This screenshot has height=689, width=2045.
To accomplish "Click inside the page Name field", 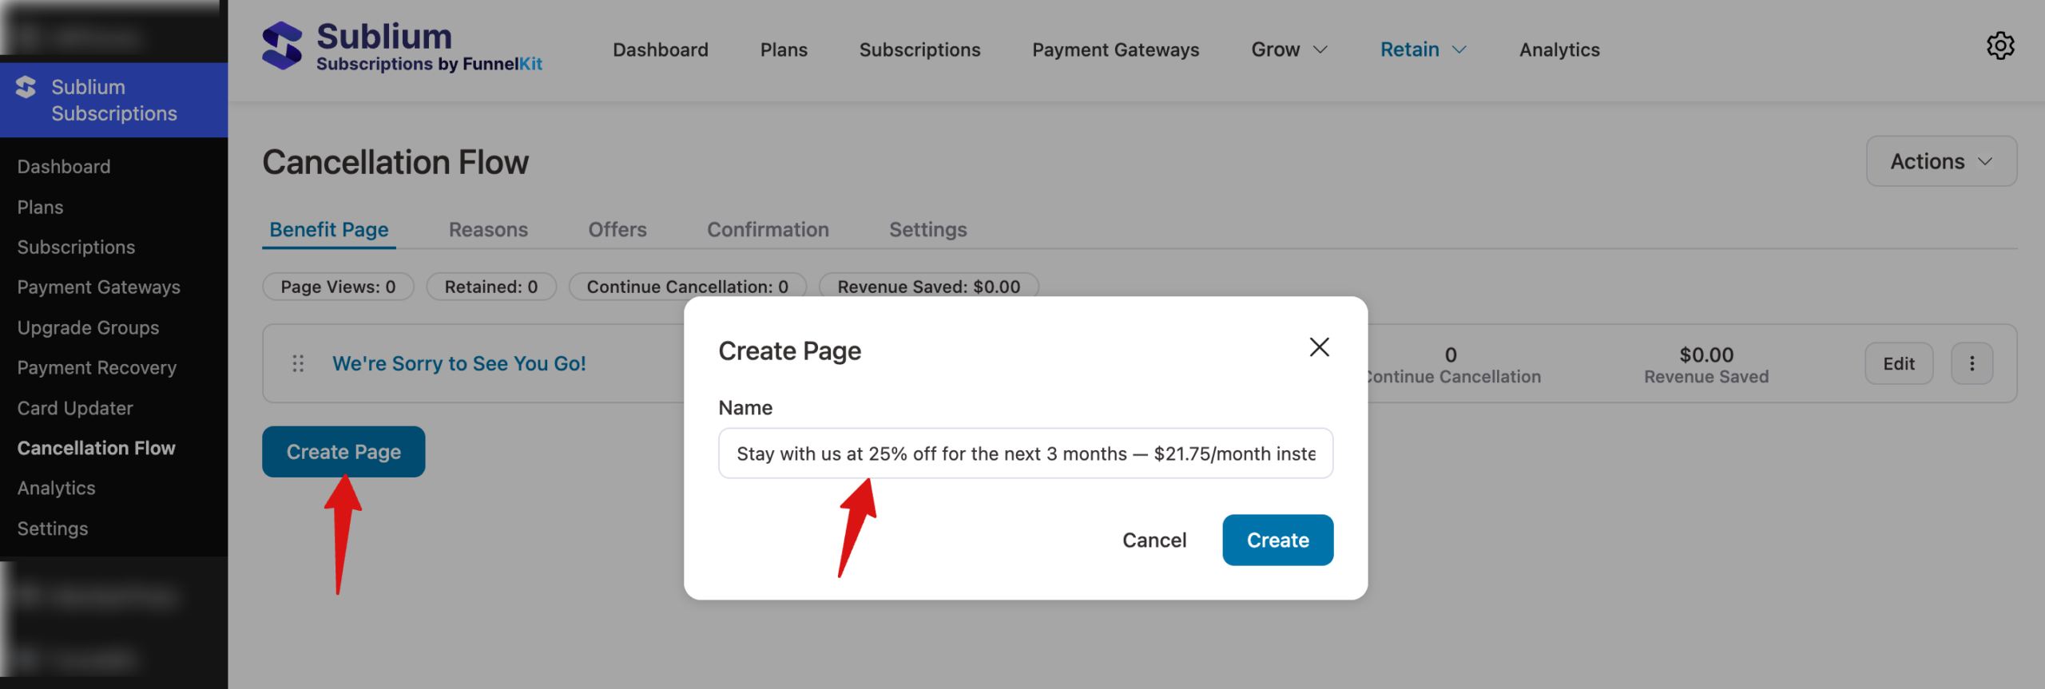I will pos(1026,453).
